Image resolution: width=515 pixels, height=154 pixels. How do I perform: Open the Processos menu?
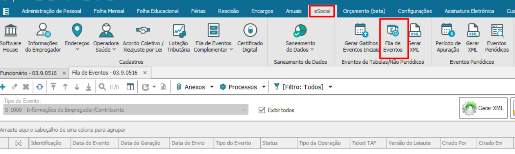[243, 87]
